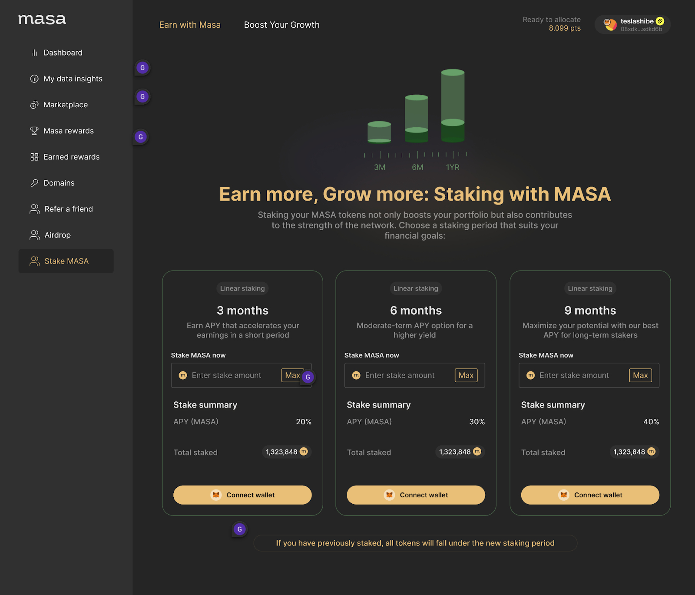The width and height of the screenshot is (695, 595).
Task: Click the 20% APY value
Action: click(x=304, y=422)
